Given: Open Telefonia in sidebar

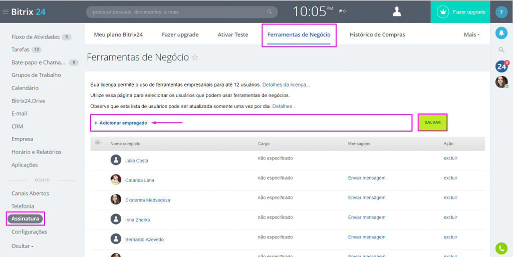Looking at the screenshot, I should 23,206.
